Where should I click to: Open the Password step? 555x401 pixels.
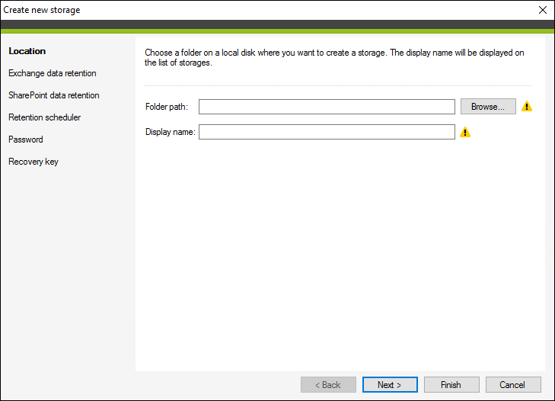tap(26, 140)
